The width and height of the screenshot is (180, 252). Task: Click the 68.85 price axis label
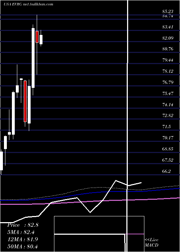click(168, 149)
